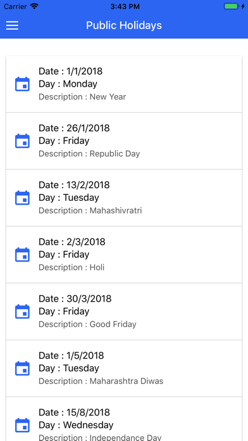The width and height of the screenshot is (248, 441).
Task: Open the 30/3/2018 Good Friday entry
Action: tap(124, 311)
